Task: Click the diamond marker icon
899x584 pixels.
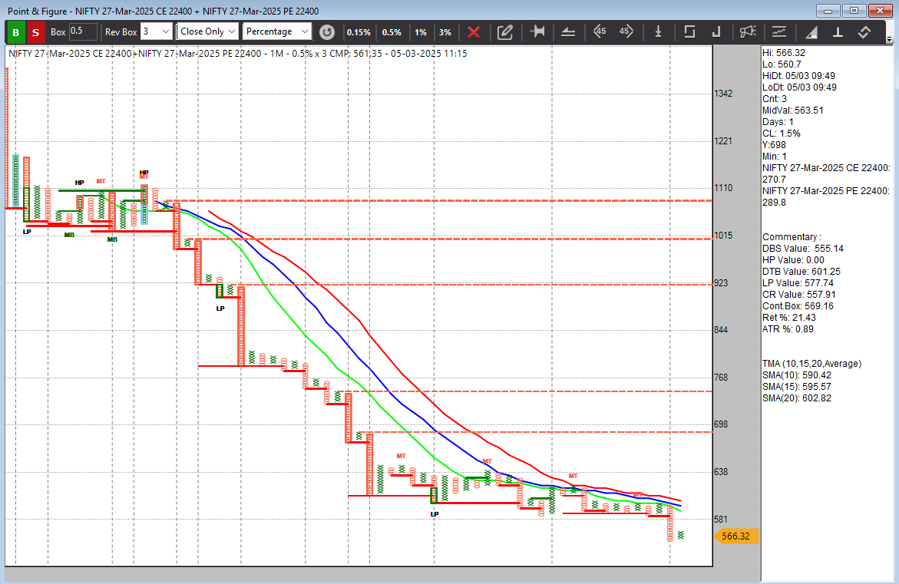Action: 865,33
